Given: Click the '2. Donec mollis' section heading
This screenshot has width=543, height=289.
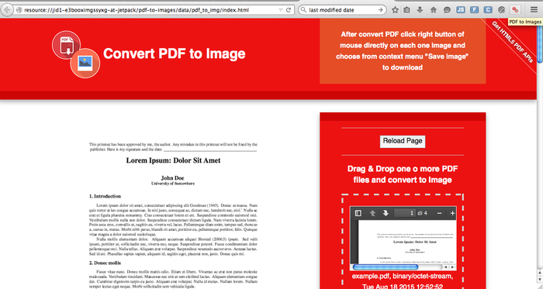Looking at the screenshot, I should (105, 263).
